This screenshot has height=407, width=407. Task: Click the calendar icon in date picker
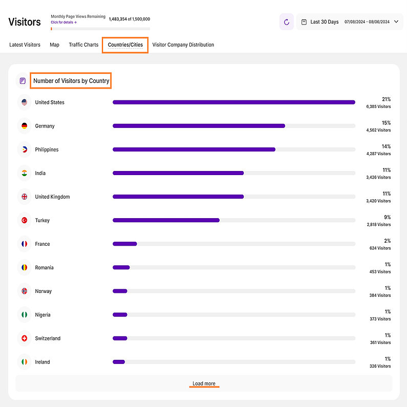(304, 22)
